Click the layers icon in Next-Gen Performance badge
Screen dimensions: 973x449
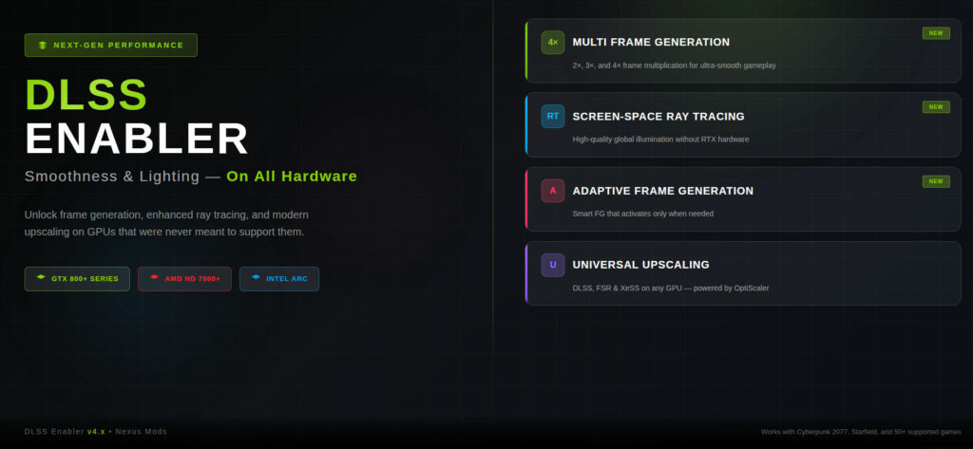[x=42, y=46]
